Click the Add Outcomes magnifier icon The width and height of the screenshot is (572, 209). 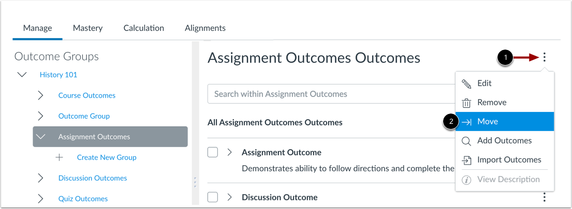[466, 141]
